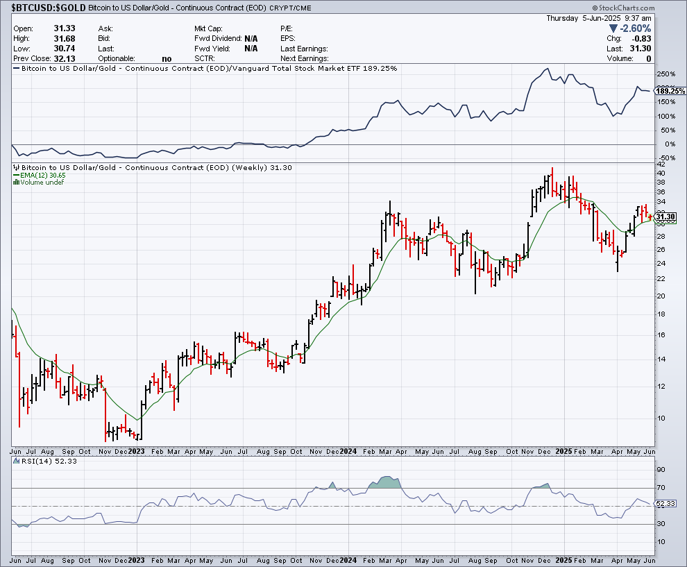The width and height of the screenshot is (687, 567).
Task: Click the bold 2025 label below the price chart
Action: tap(564, 451)
